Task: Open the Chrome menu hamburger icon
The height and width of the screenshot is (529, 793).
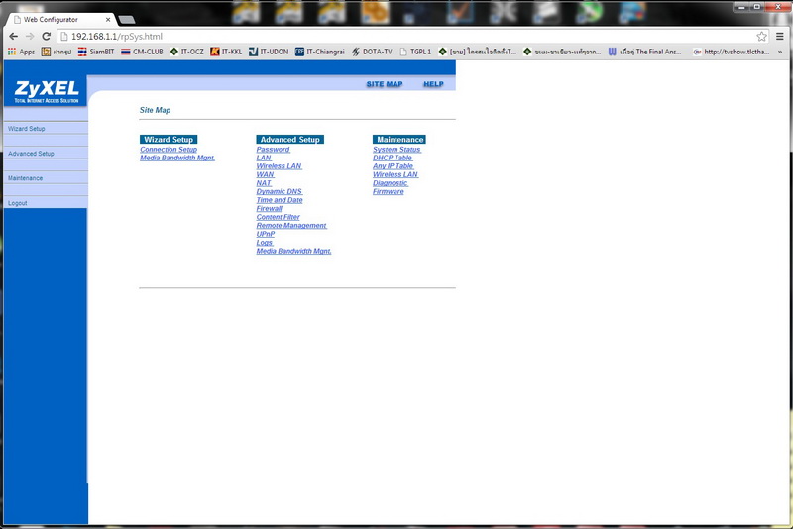Action: tap(780, 37)
